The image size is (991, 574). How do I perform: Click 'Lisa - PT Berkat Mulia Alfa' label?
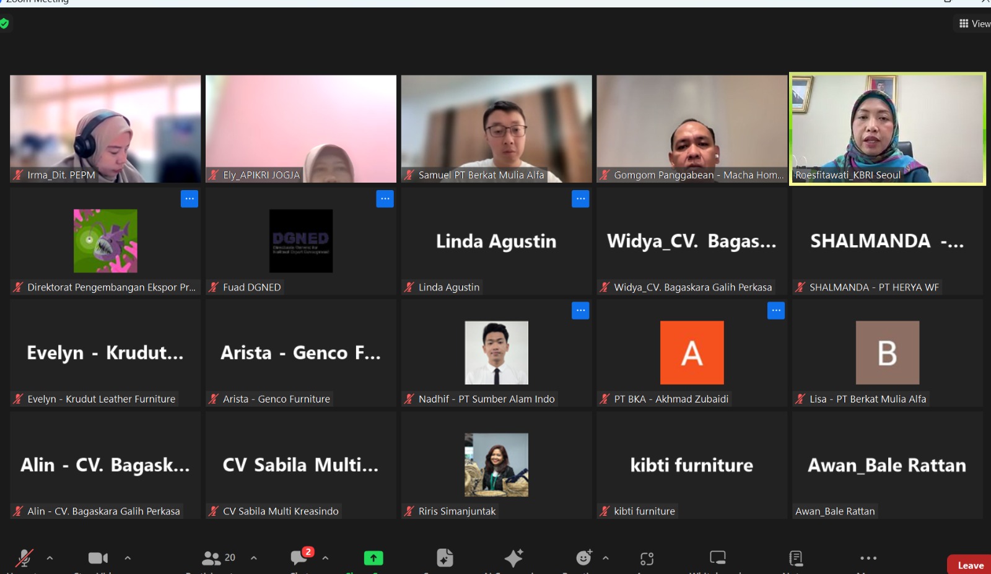pos(868,399)
